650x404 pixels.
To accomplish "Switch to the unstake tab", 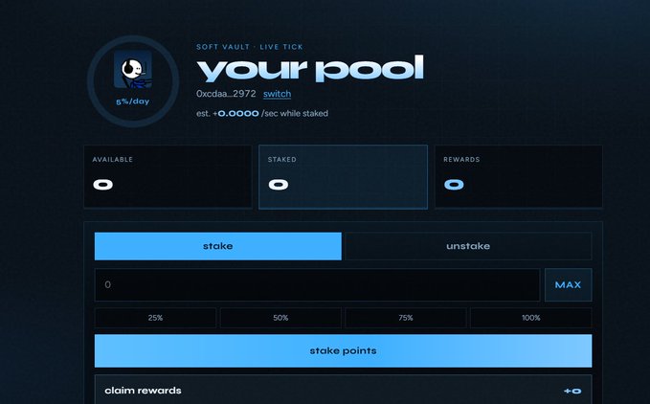I will point(468,246).
